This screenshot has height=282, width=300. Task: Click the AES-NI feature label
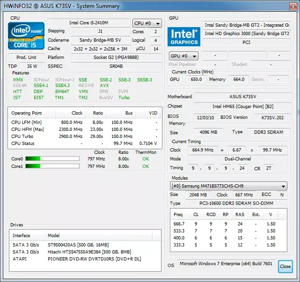coord(86,86)
